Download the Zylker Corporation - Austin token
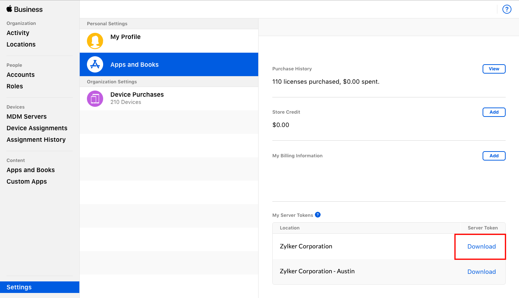This screenshot has width=519, height=298. 481,272
